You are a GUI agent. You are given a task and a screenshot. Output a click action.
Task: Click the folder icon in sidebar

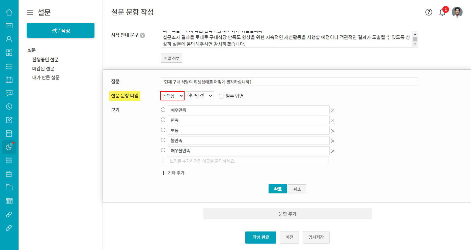(x=9, y=187)
